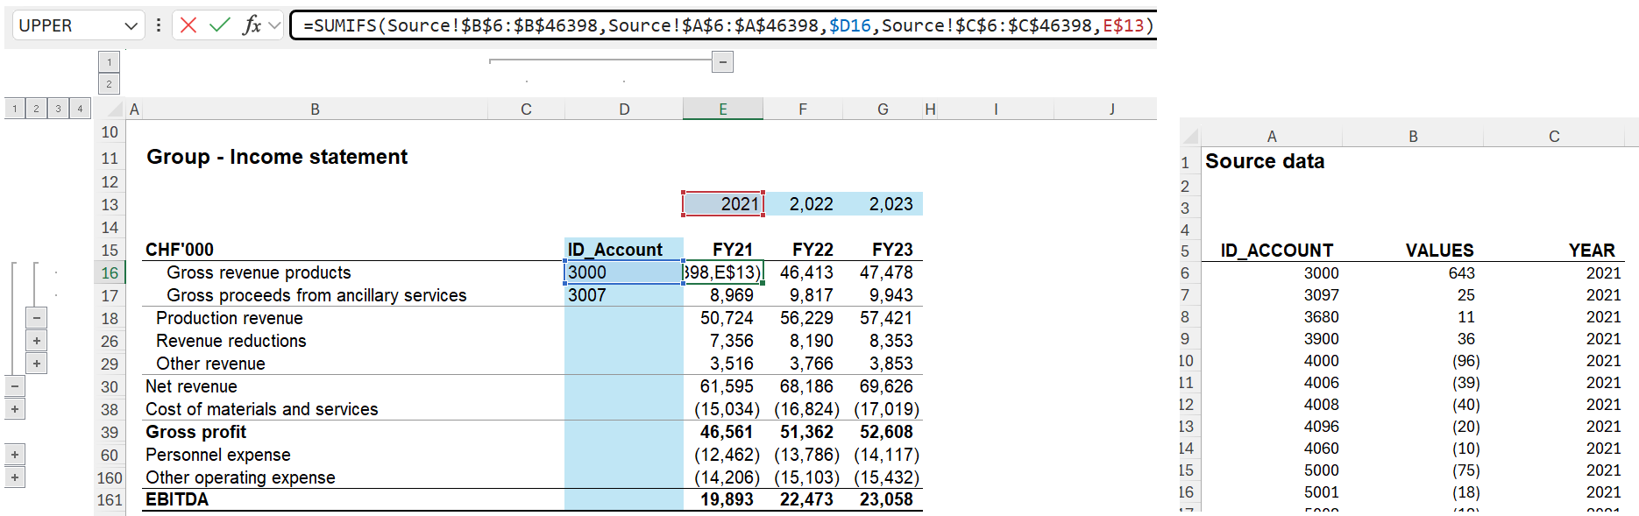Select row 16 header

pyautogui.click(x=110, y=272)
